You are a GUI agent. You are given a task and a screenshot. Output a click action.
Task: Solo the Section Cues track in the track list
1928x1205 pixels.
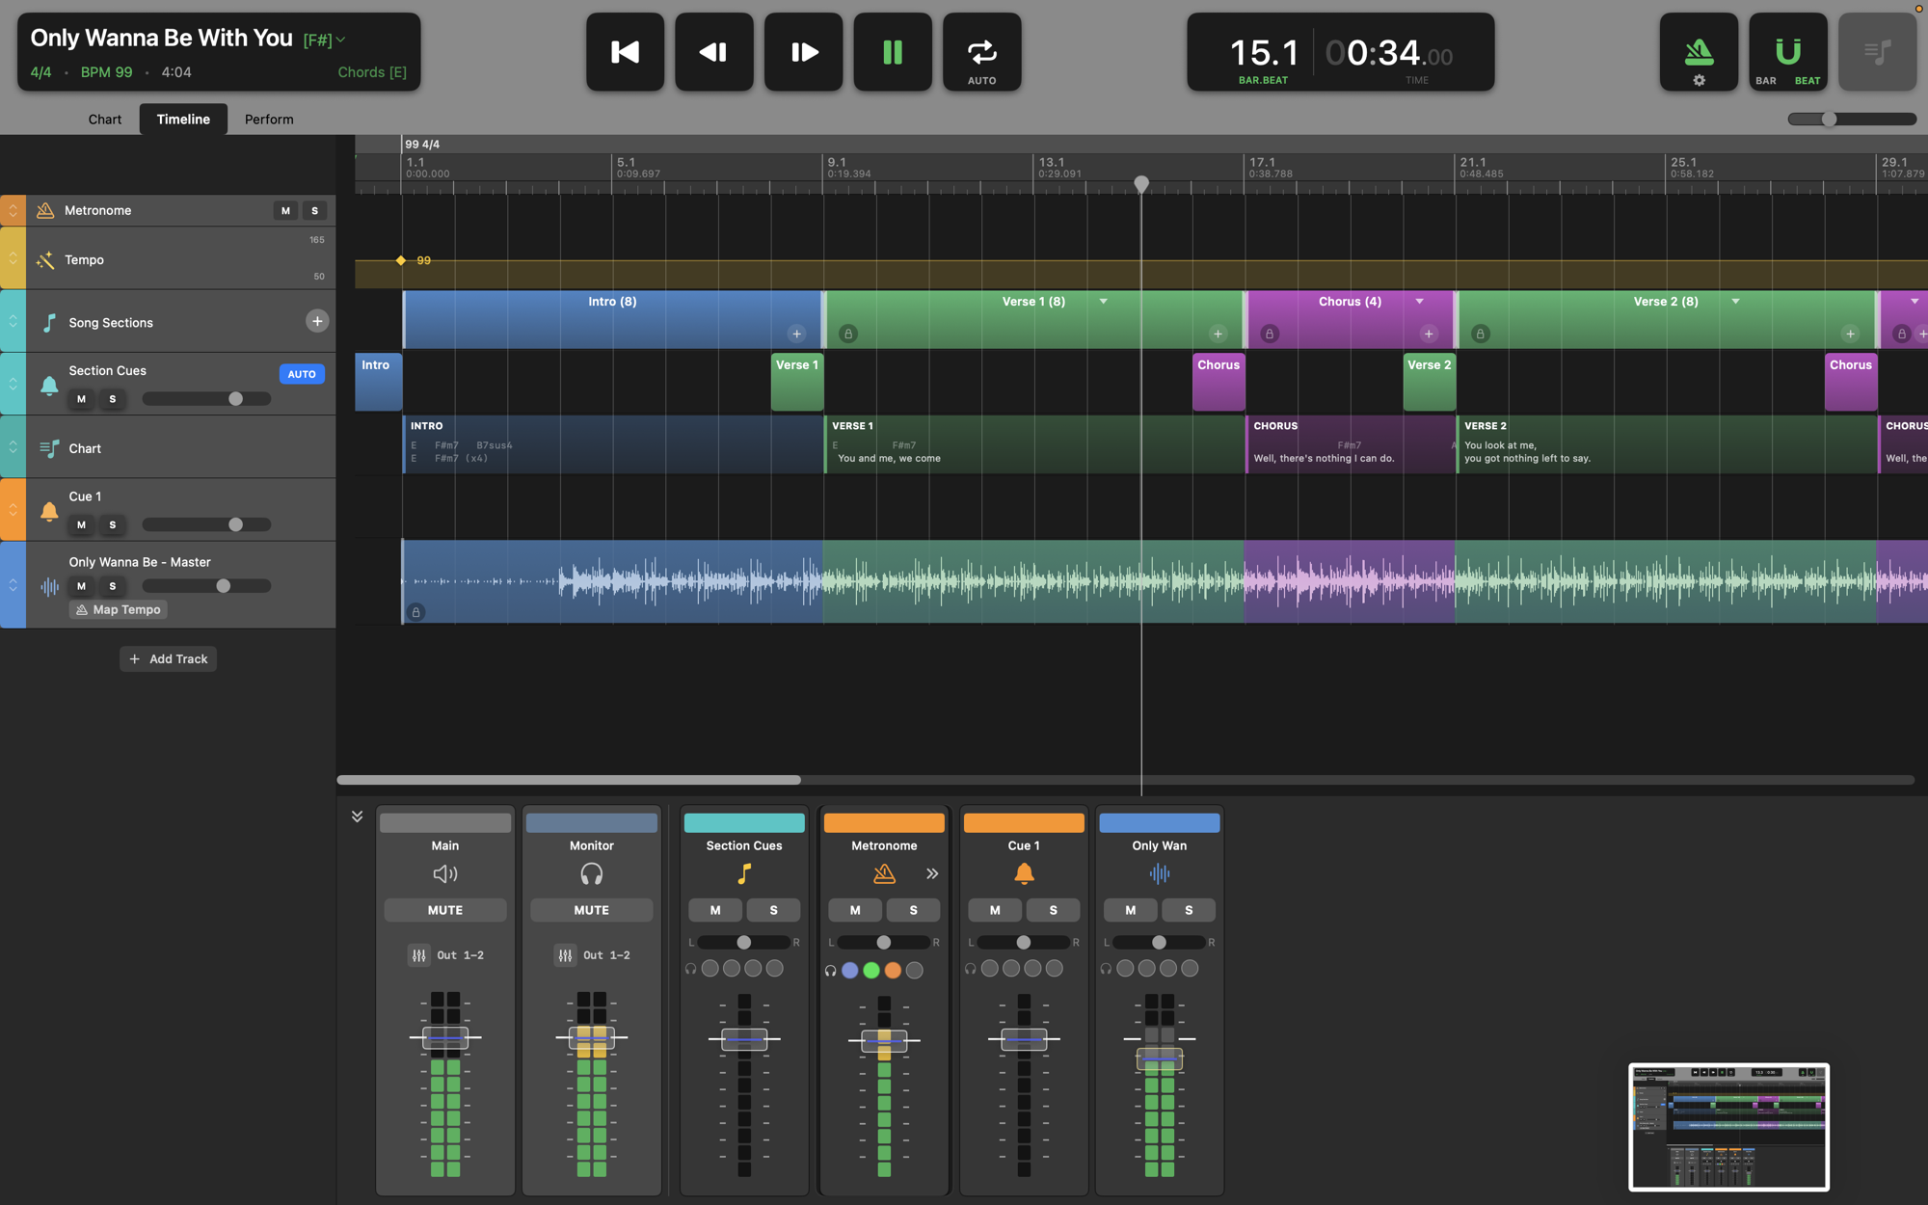pyautogui.click(x=113, y=399)
